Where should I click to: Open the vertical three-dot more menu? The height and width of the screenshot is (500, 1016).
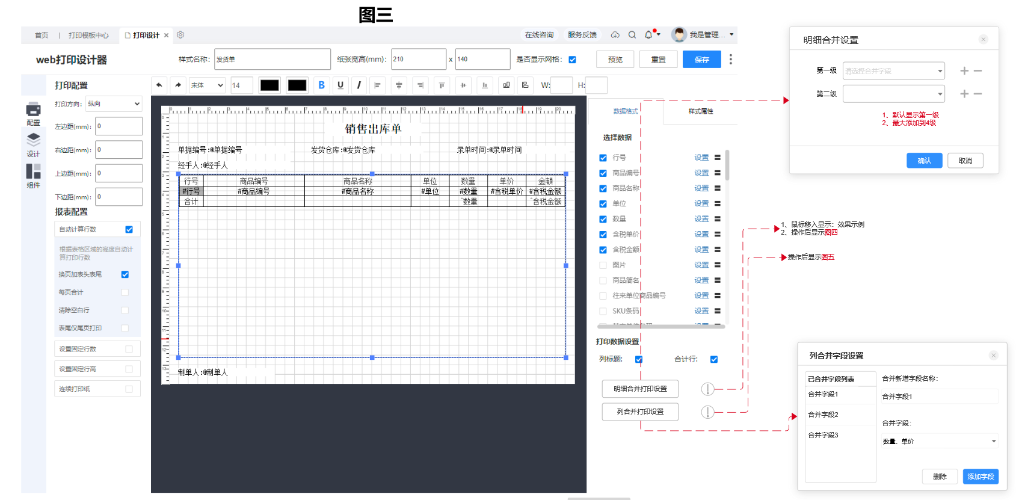coord(731,59)
